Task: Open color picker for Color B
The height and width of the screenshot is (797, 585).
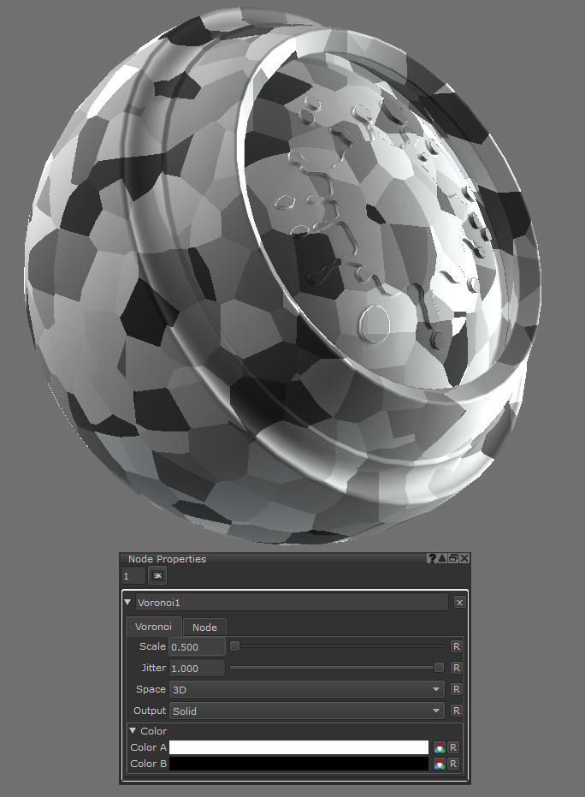Action: click(440, 764)
